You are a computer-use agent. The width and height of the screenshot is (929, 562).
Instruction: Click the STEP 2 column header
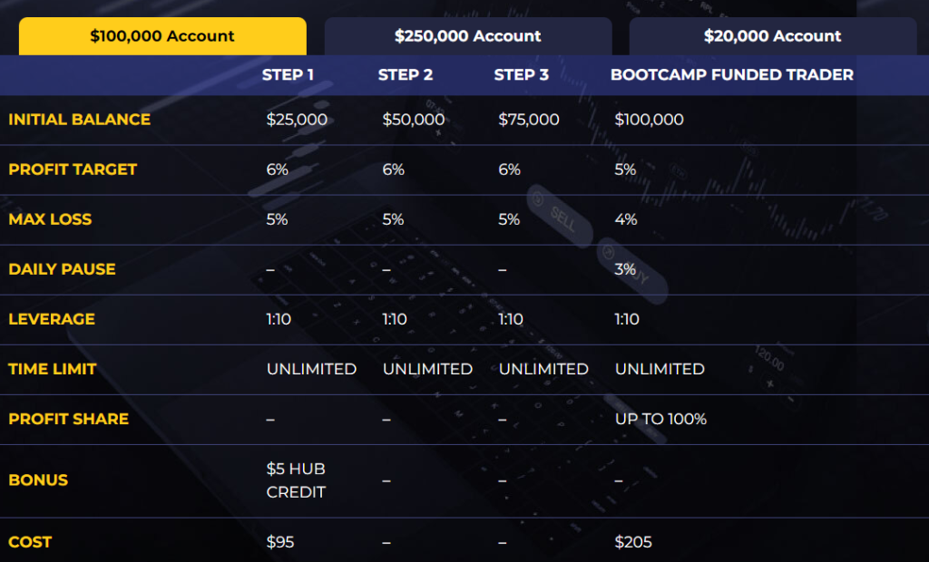[x=406, y=74]
